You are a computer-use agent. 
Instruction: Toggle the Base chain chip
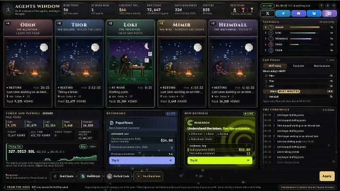[x=210, y=134]
